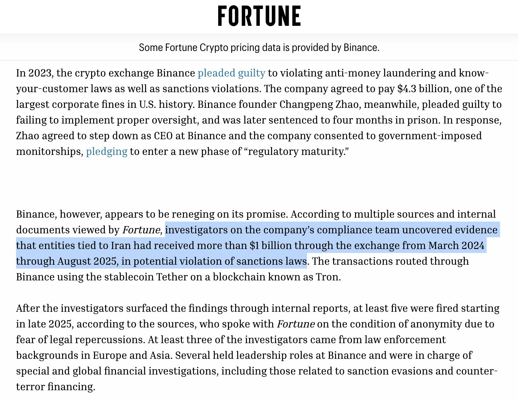Click the italic "Fortune" after "documents viewed by"

click(x=141, y=230)
